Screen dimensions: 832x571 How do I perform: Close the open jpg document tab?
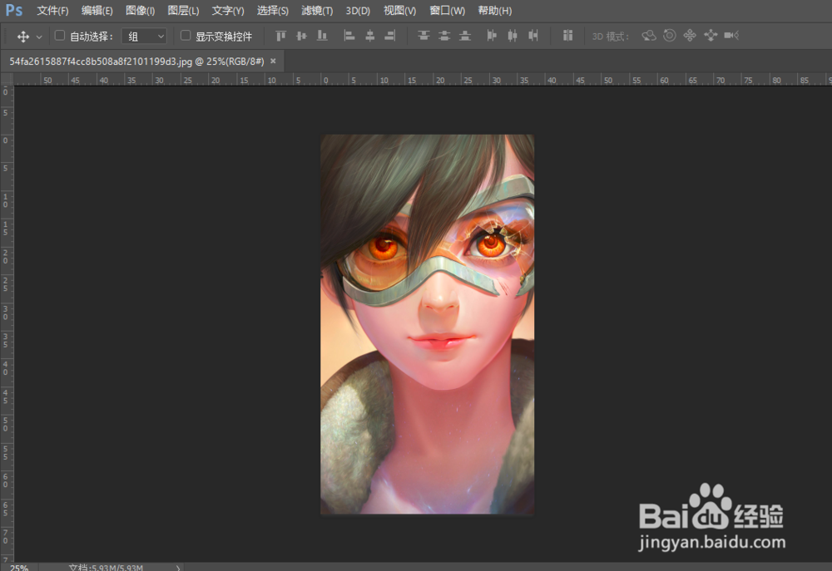coord(273,62)
